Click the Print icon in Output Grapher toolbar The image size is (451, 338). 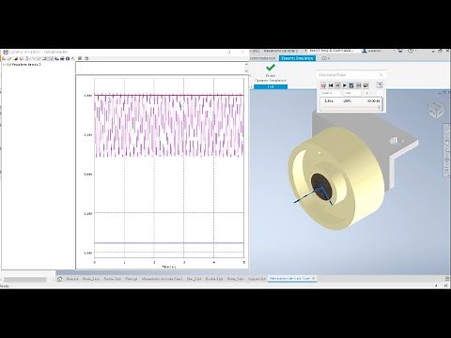[62, 58]
